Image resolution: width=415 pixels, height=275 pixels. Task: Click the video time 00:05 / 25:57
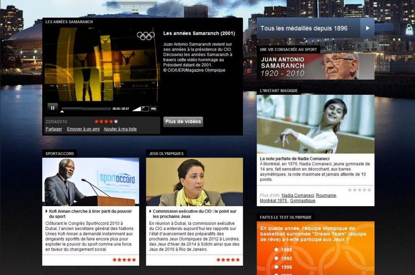click(x=121, y=109)
